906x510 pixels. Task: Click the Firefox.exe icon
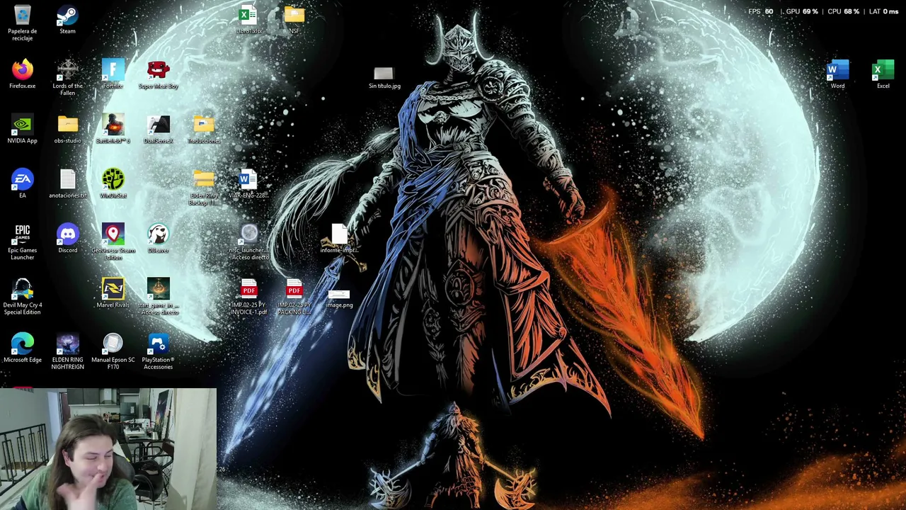click(23, 74)
